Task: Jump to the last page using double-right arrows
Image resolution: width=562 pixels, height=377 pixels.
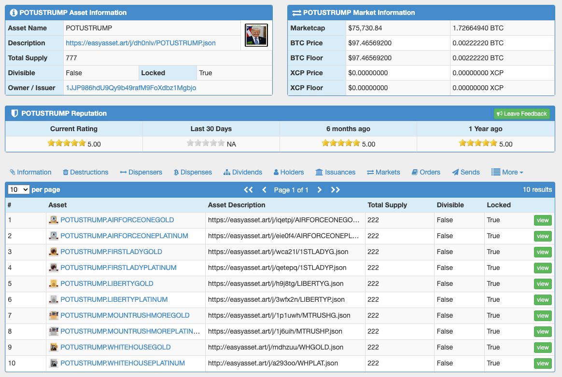Action: pyautogui.click(x=336, y=190)
